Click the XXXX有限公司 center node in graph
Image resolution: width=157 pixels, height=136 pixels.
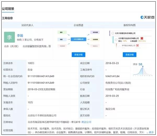(78, 39)
